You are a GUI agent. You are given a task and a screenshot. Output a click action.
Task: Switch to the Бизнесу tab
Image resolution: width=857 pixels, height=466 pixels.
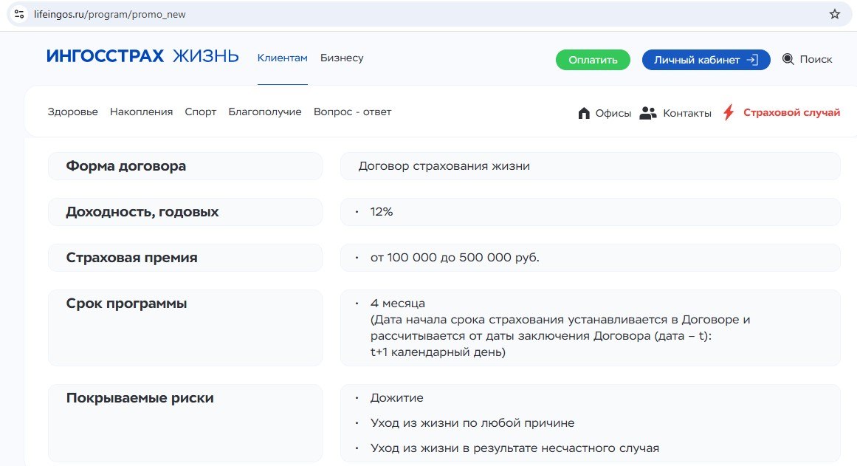click(x=342, y=58)
